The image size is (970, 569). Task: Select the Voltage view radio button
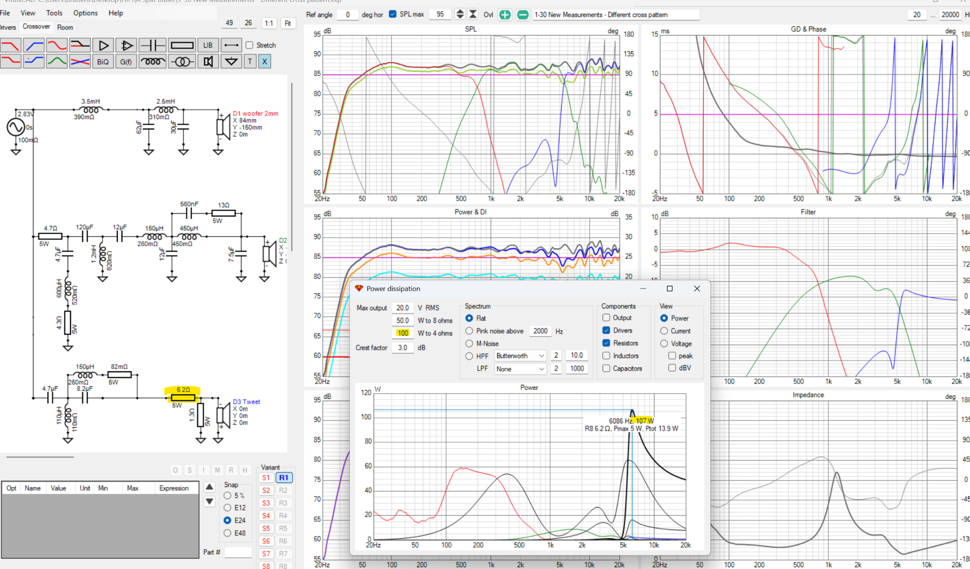[664, 343]
